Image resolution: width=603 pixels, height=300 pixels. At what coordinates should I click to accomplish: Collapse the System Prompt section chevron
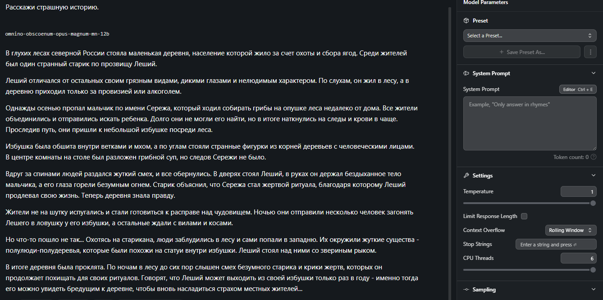tap(593, 73)
